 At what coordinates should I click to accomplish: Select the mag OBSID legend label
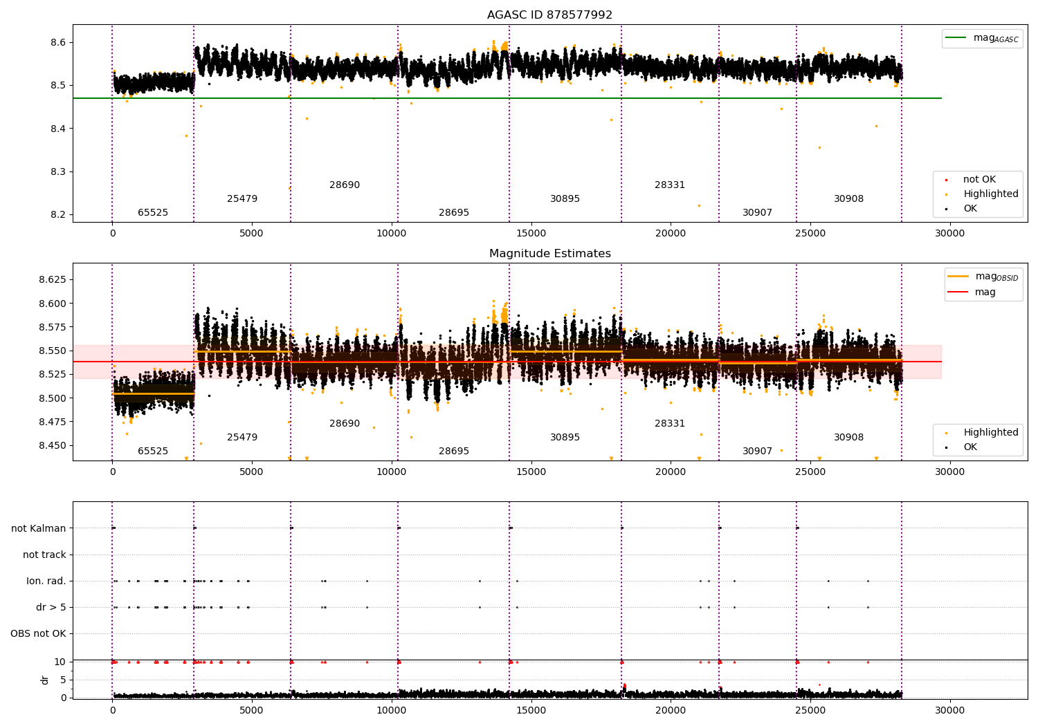(996, 277)
